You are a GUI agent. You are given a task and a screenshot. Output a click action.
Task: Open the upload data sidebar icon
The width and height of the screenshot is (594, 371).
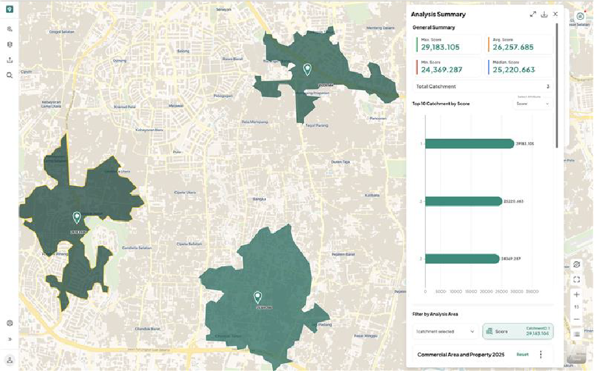click(9, 60)
